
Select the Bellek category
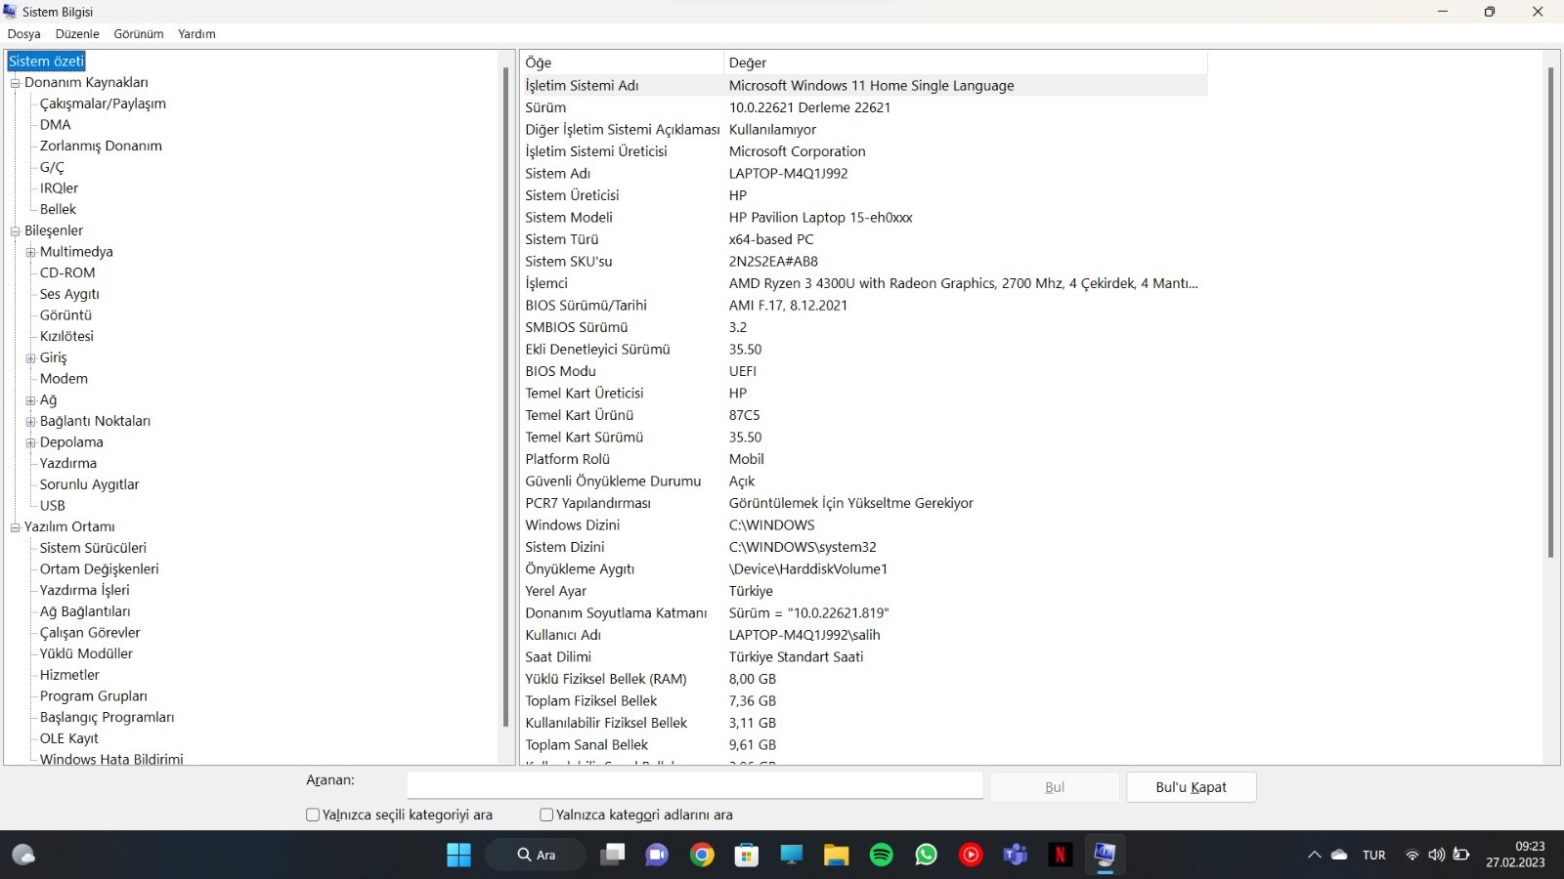[x=58, y=210]
